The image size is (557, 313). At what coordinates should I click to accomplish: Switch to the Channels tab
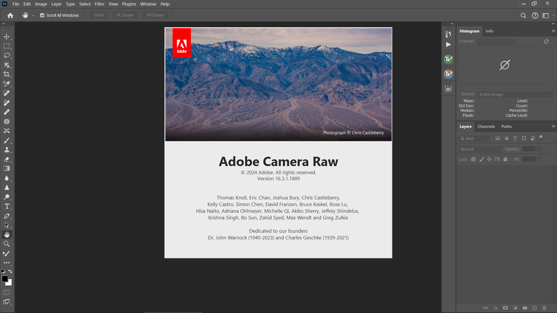point(486,126)
